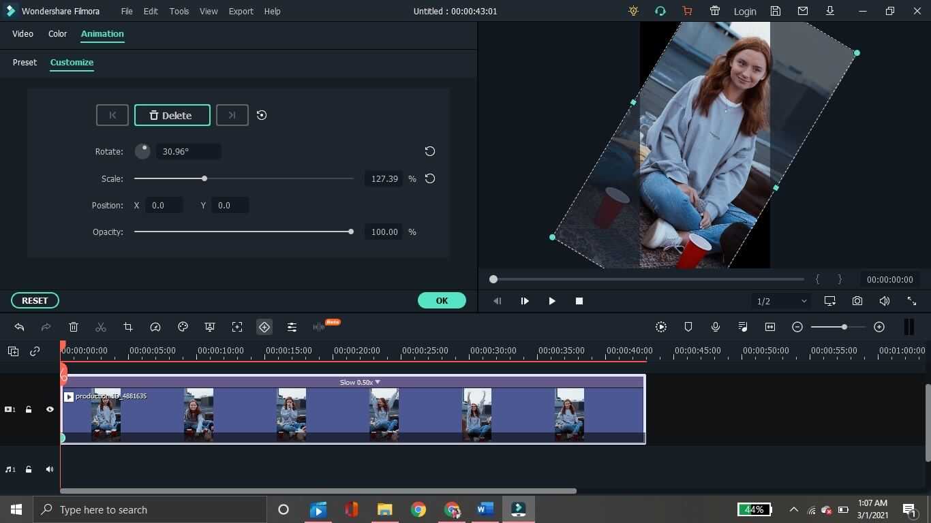Click the Rotate value input field
This screenshot has height=523, width=931.
[188, 151]
